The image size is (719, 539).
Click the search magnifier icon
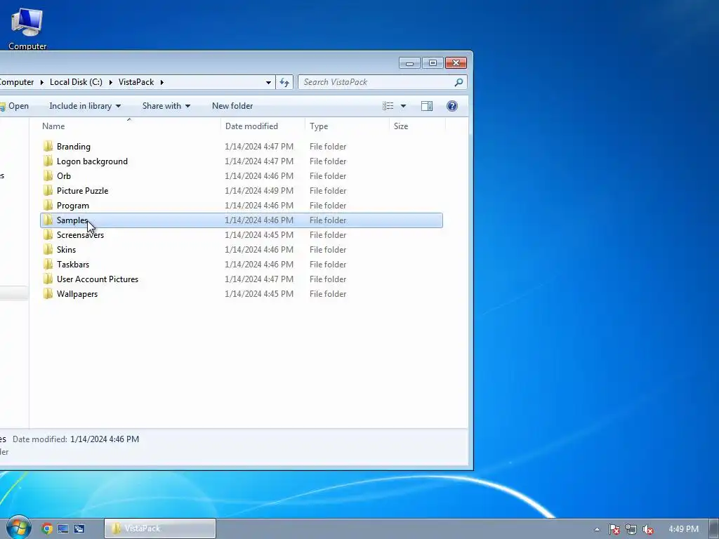(x=459, y=83)
